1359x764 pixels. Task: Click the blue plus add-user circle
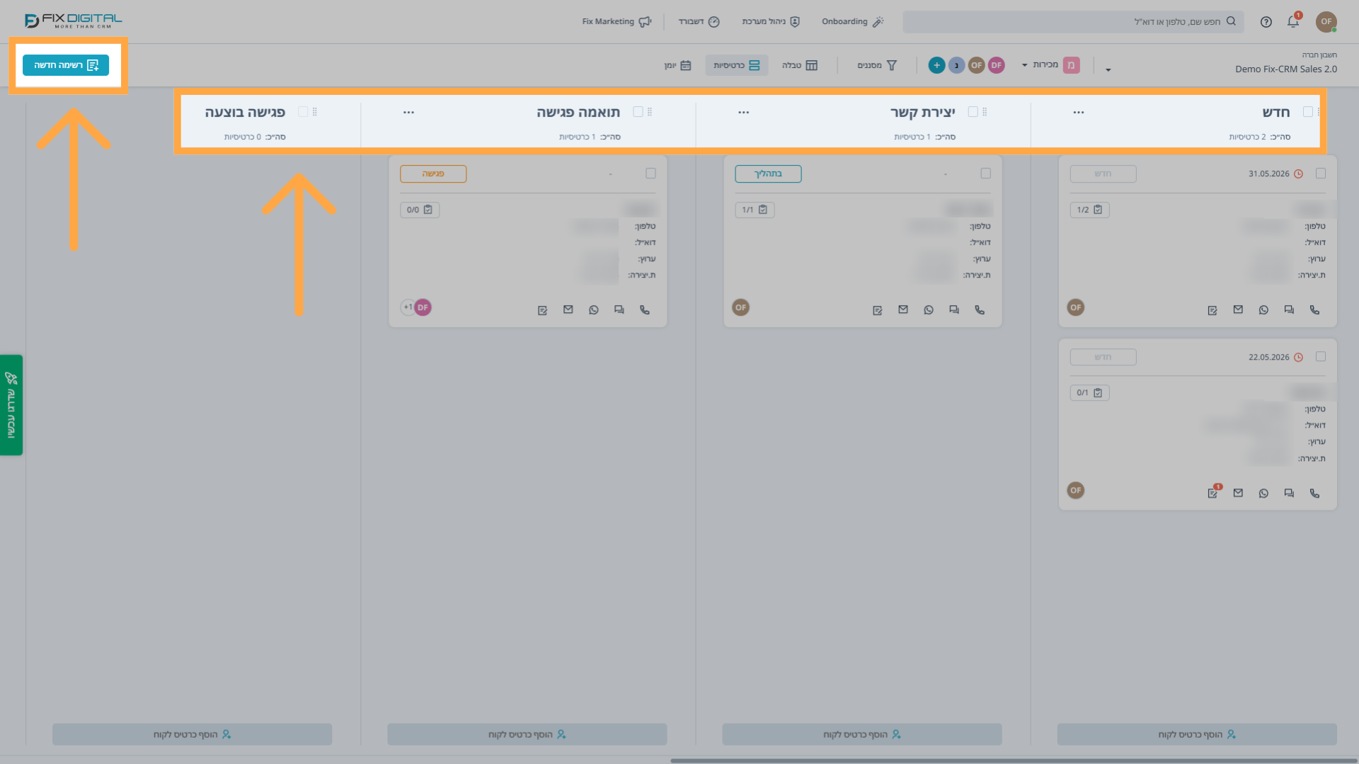pyautogui.click(x=936, y=65)
